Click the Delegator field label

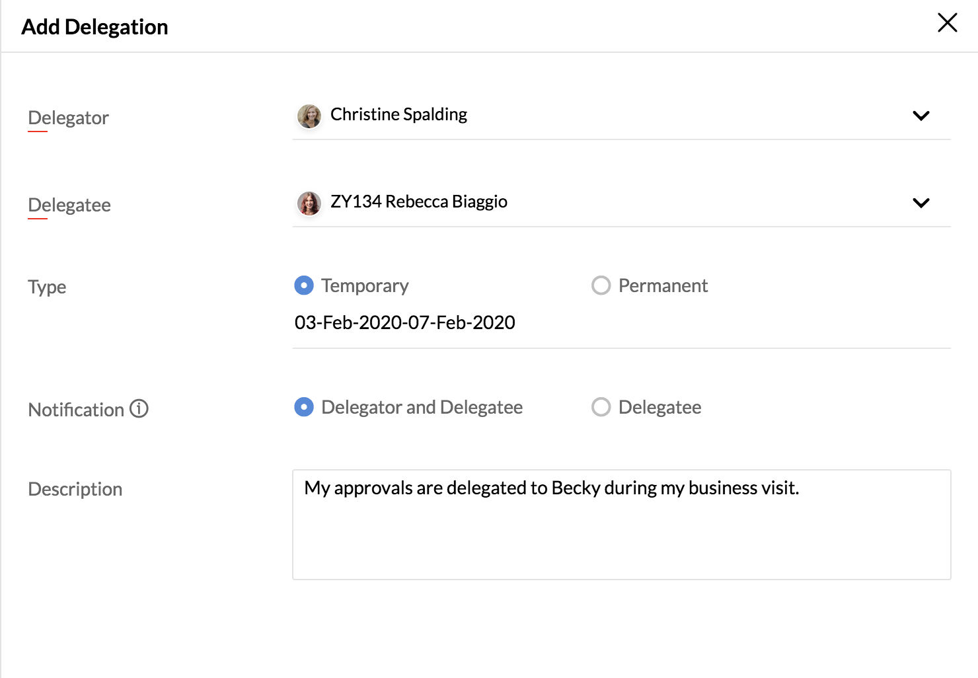click(x=68, y=118)
